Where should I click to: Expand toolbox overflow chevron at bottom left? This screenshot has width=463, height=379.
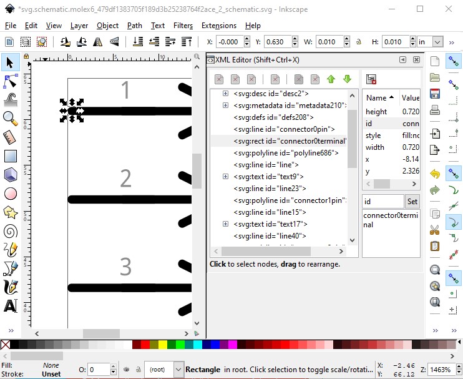11,330
